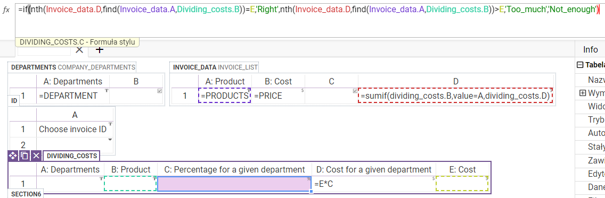Click column B header in DEPARTMENTS table
Viewport: 605px width, 198px height.
tap(136, 82)
